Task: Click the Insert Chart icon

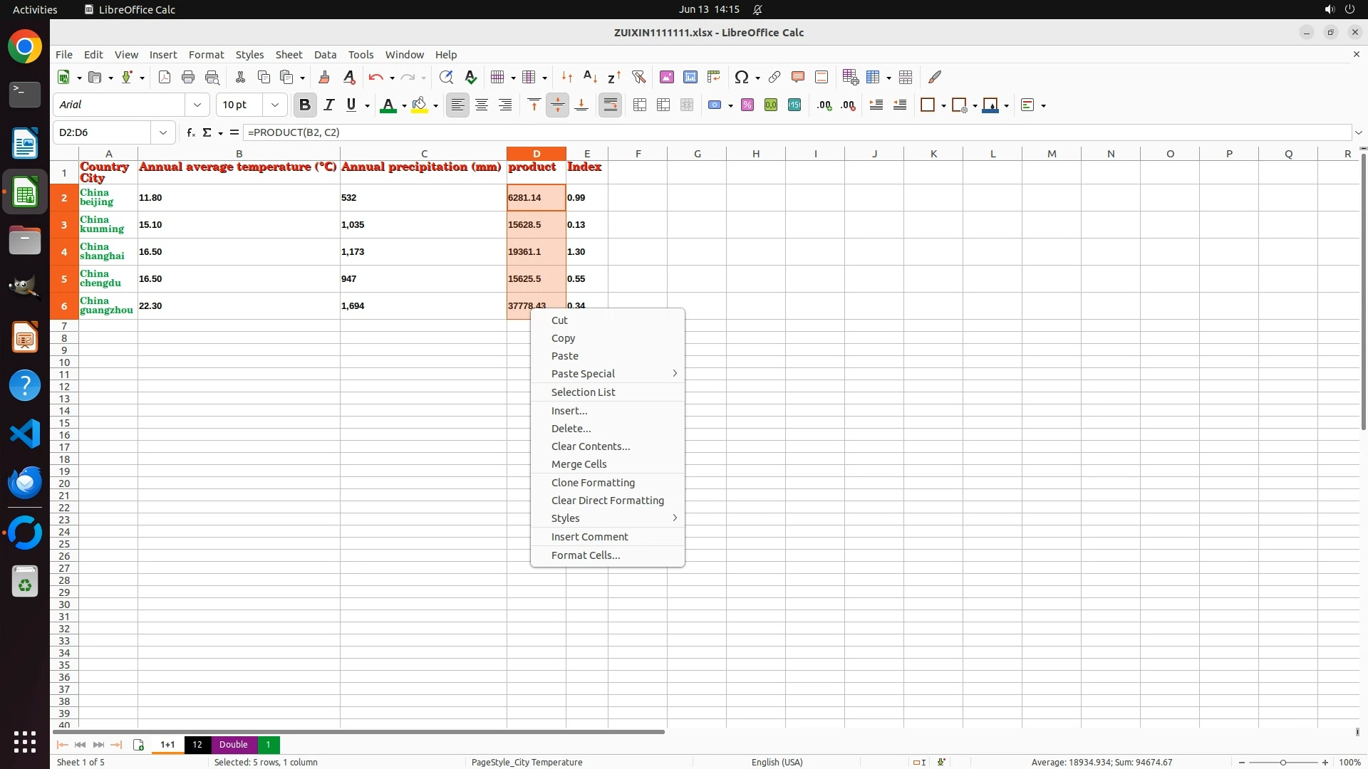Action: click(x=690, y=77)
